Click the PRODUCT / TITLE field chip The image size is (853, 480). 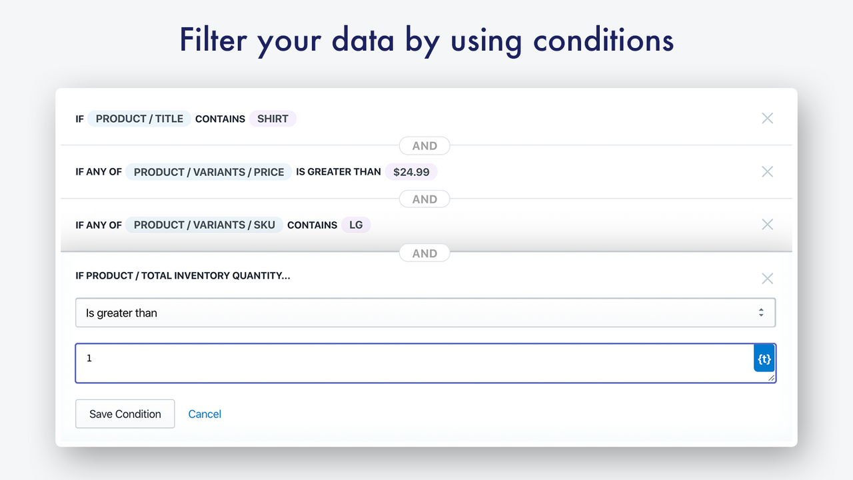point(139,118)
